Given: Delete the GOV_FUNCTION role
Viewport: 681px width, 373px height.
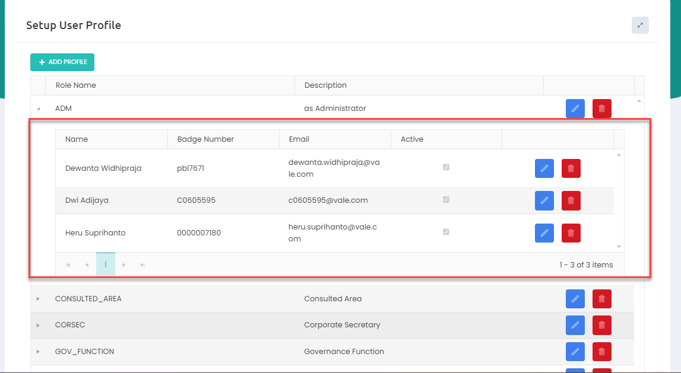Looking at the screenshot, I should pyautogui.click(x=601, y=352).
